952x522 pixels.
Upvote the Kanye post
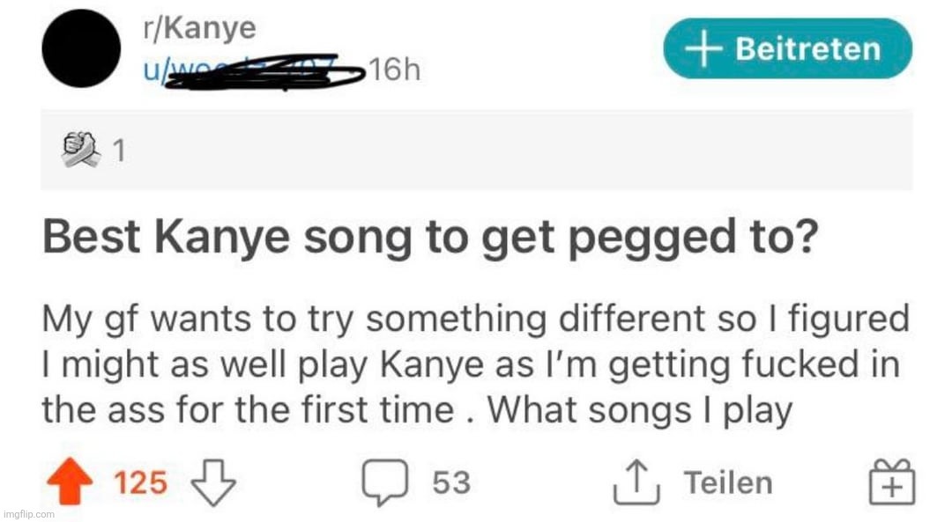(x=70, y=481)
